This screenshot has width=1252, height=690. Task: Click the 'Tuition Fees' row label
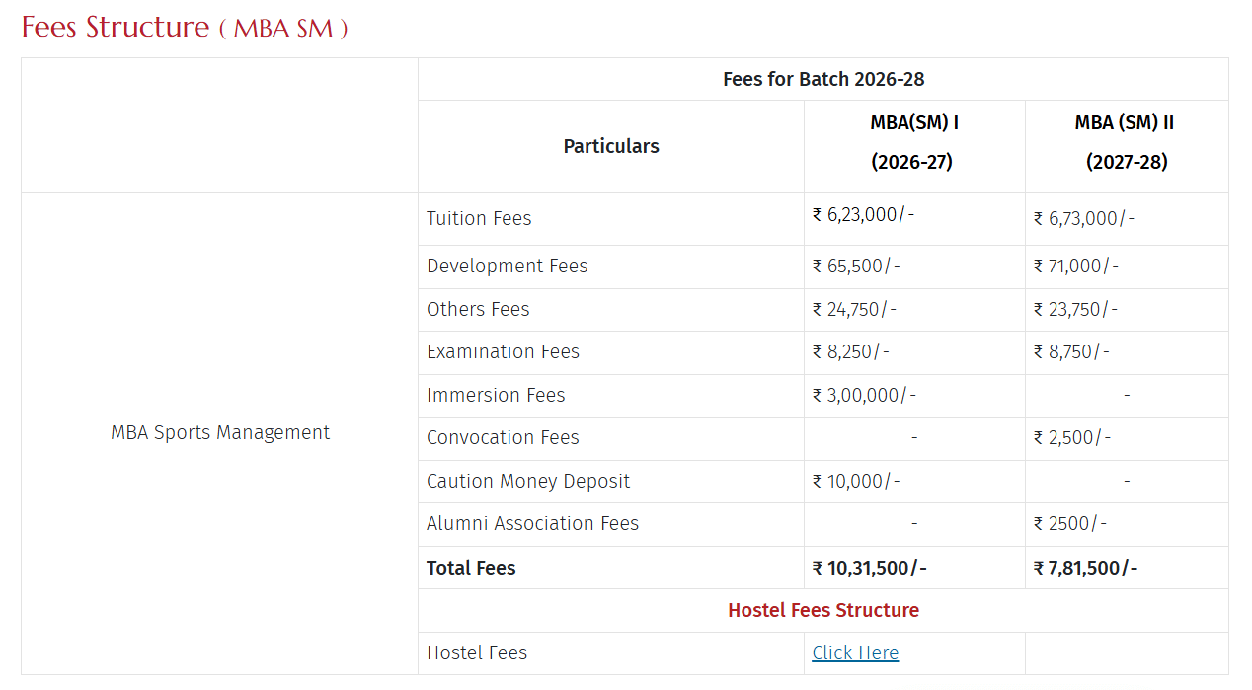pyautogui.click(x=479, y=219)
